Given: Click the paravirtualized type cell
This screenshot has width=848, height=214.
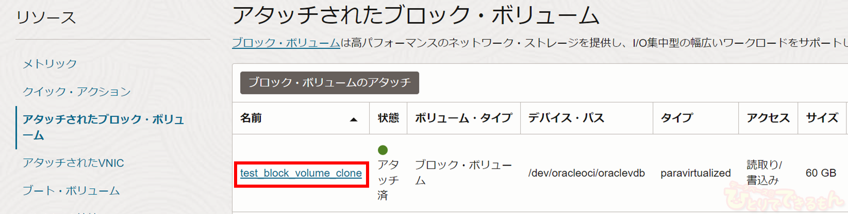Looking at the screenshot, I should coord(695,173).
